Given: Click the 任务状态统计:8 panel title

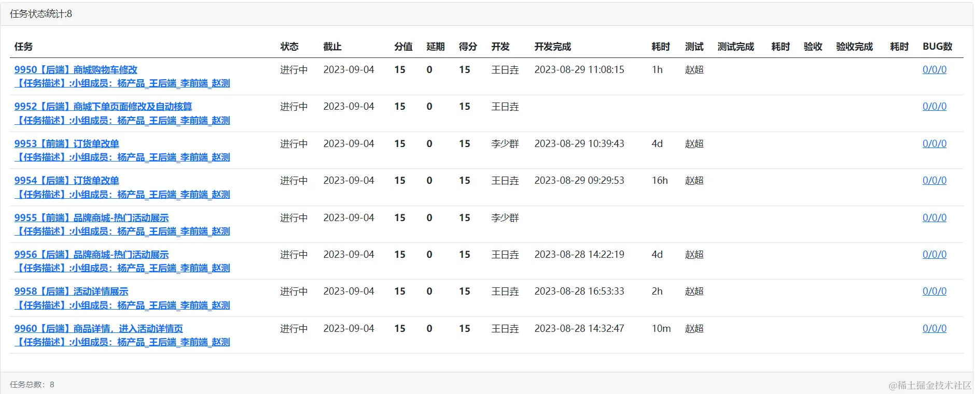Looking at the screenshot, I should [41, 14].
